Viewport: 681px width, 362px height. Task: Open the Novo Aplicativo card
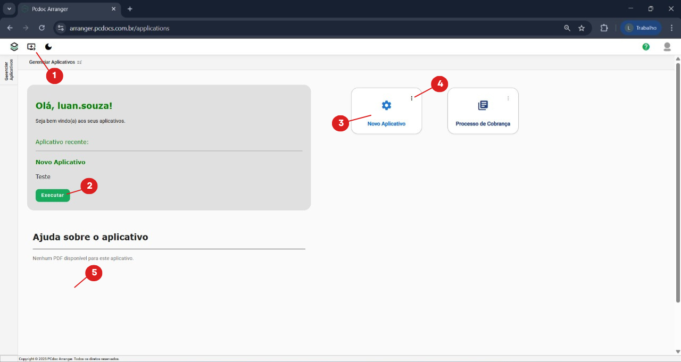coord(386,112)
